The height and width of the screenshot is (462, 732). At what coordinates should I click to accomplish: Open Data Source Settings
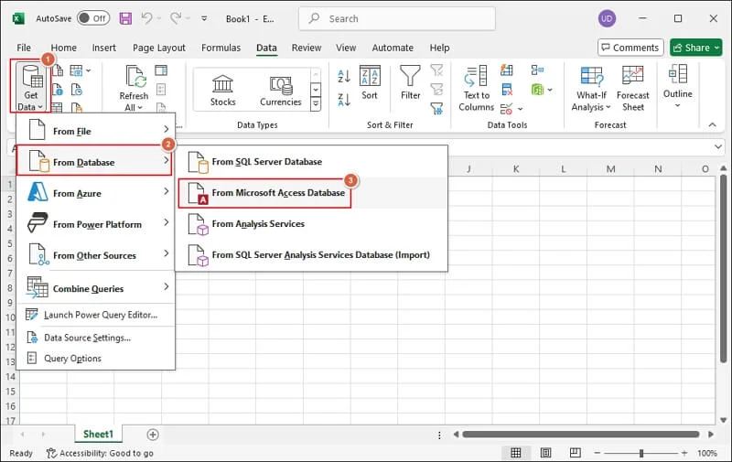click(x=96, y=338)
